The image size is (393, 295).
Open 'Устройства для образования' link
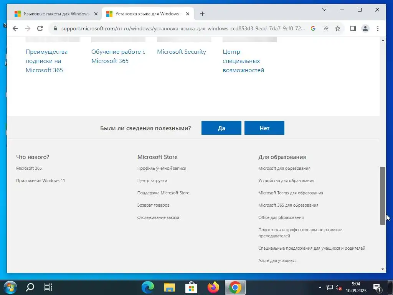286,181
